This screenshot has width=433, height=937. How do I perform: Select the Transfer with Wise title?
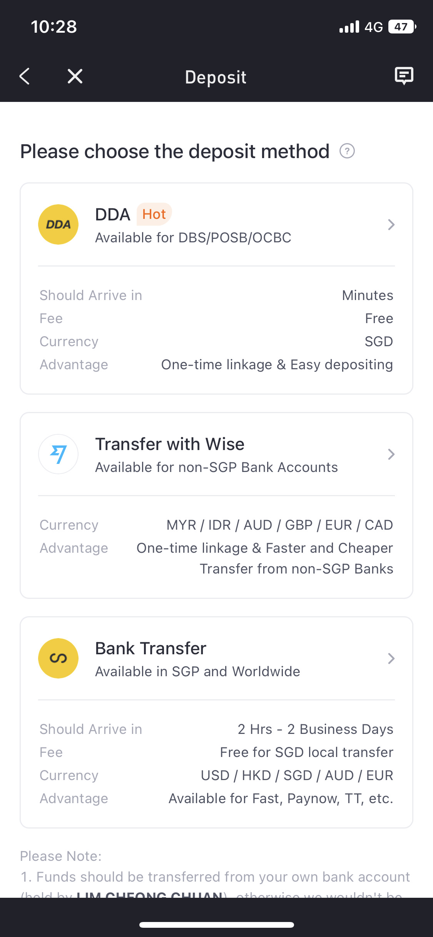click(170, 444)
